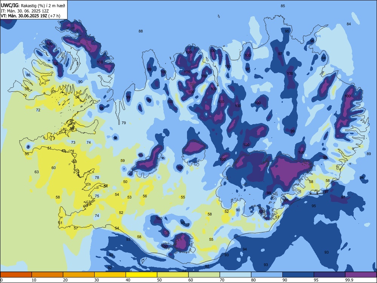
Task: Click the 50–60 pale yellow legend swatch
Action: point(173,275)
